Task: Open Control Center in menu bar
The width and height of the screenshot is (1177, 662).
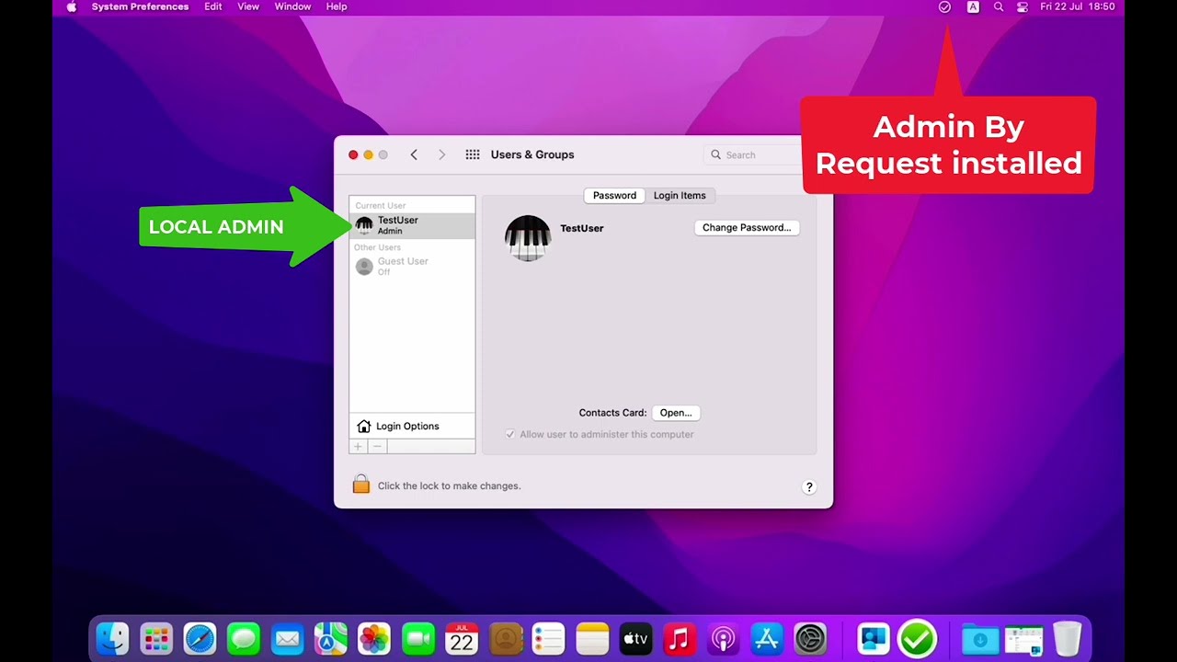Action: (x=1023, y=6)
